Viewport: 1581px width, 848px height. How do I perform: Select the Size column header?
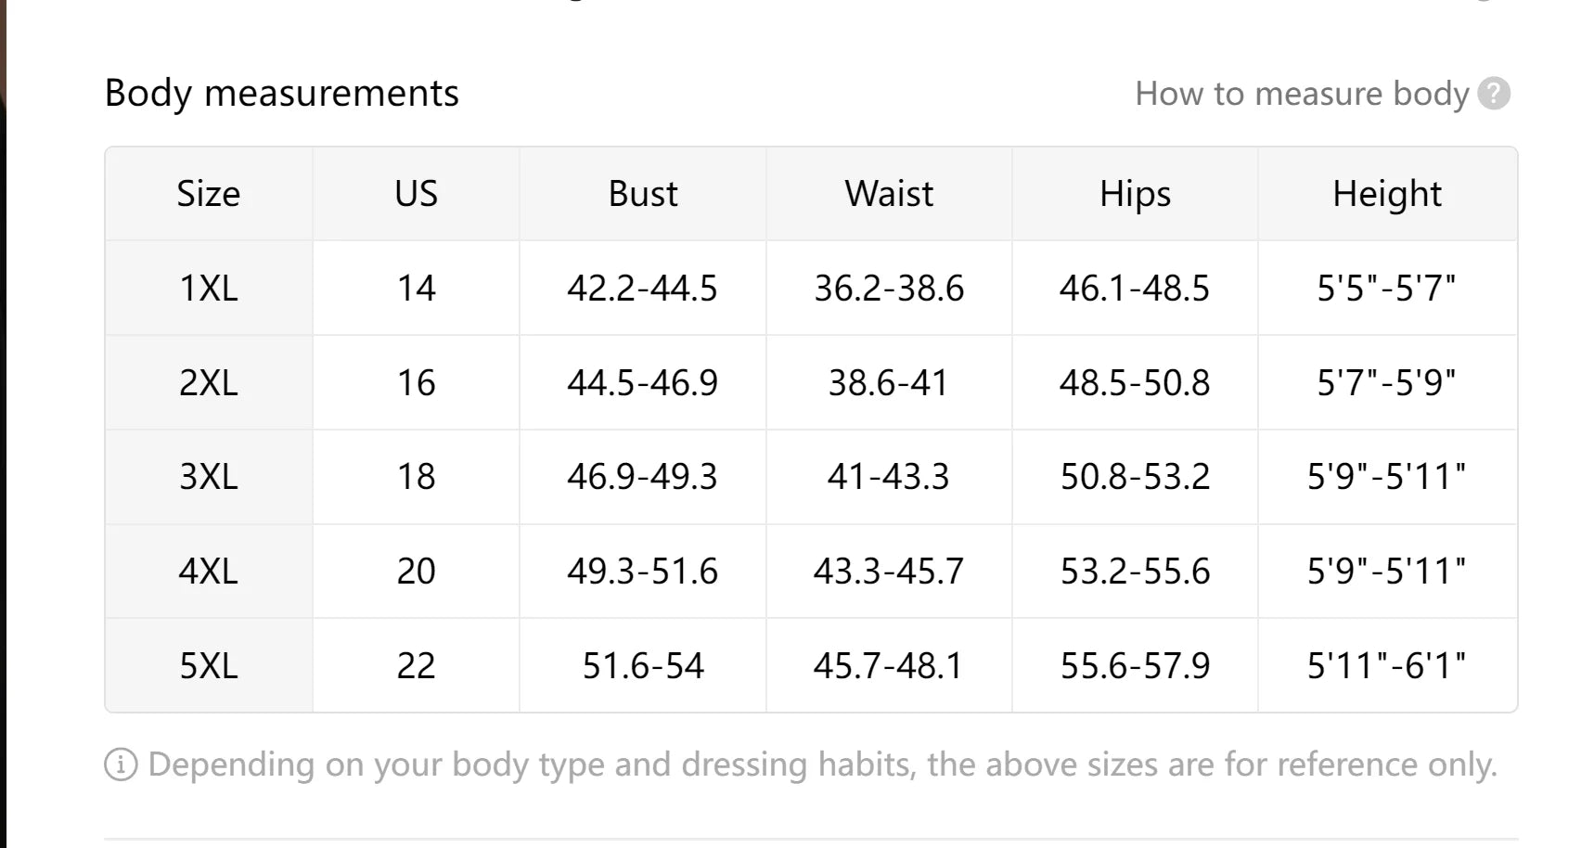(x=209, y=194)
